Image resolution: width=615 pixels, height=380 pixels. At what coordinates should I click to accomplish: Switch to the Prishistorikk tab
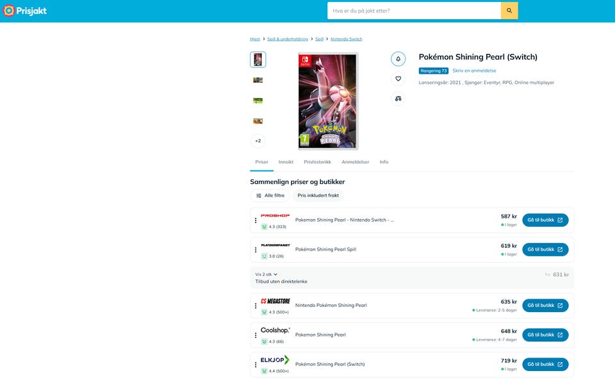pos(317,162)
